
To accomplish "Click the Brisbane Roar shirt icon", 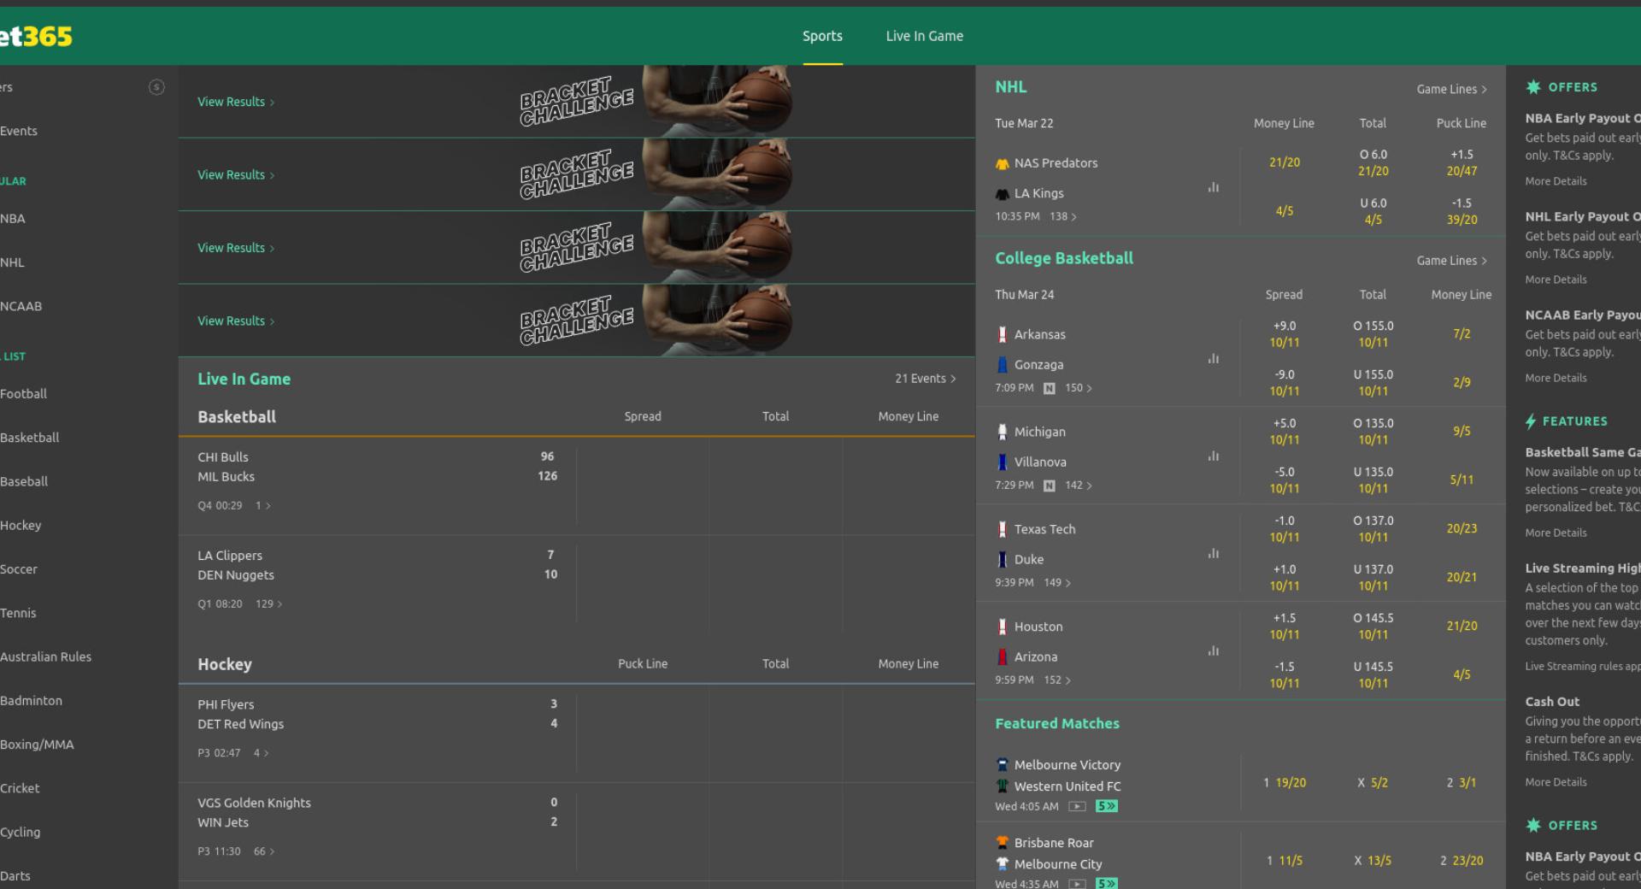I will [1002, 843].
